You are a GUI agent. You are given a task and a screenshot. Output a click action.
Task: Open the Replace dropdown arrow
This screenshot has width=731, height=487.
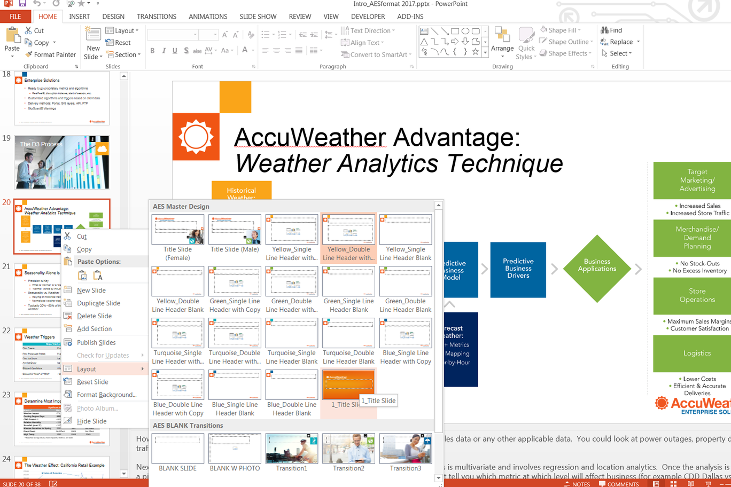(639, 42)
